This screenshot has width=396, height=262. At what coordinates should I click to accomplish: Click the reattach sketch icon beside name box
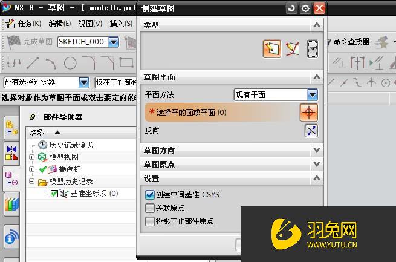[131, 42]
